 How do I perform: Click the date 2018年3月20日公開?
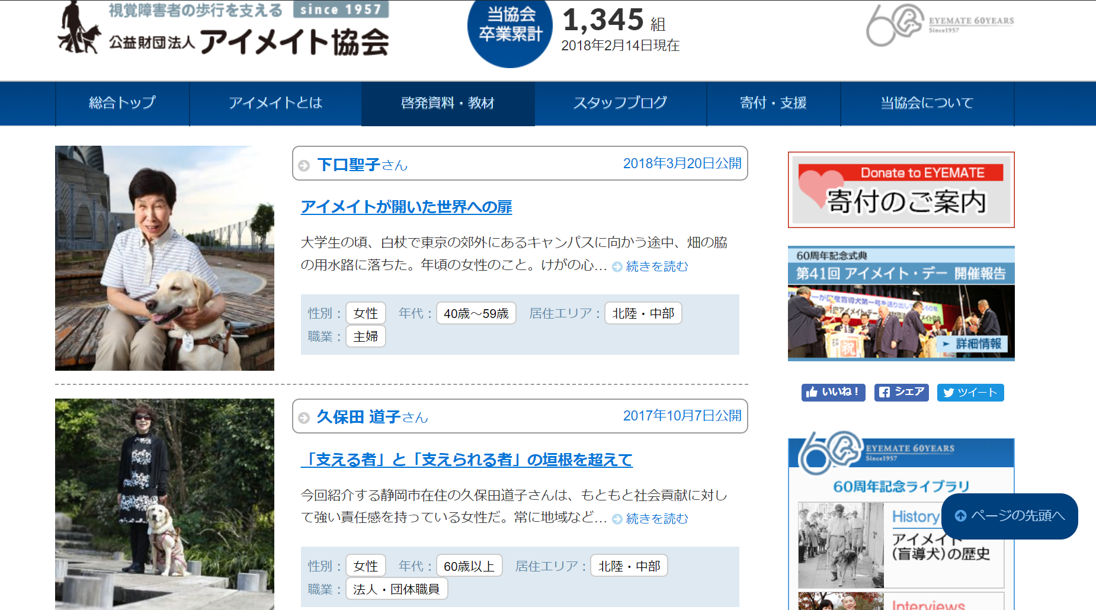(x=682, y=163)
